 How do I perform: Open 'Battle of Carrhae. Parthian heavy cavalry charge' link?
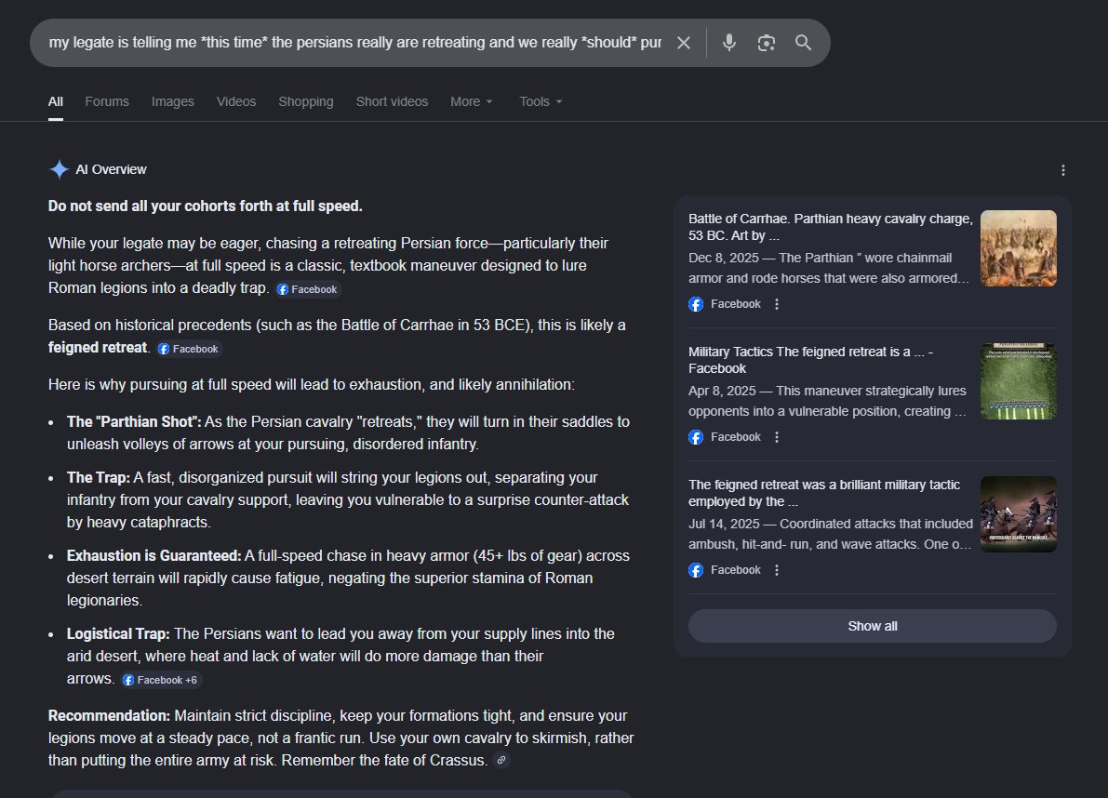pos(830,227)
